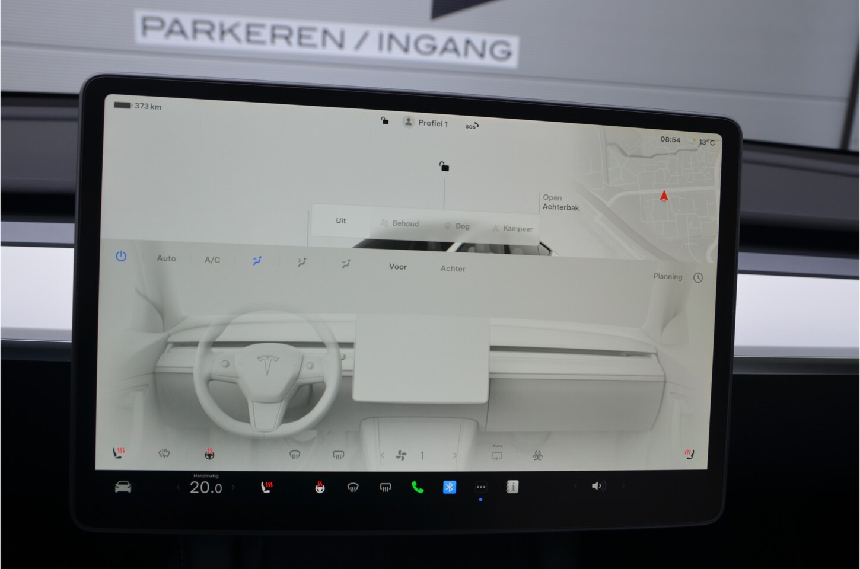Open the owner's manual icon
The image size is (860, 569).
point(512,487)
